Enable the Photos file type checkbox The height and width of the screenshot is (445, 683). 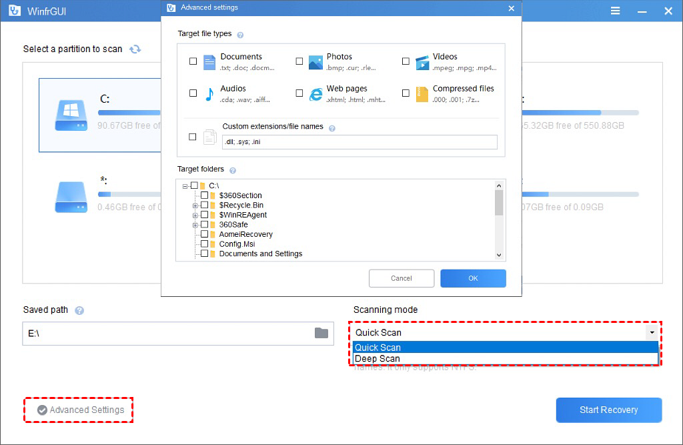click(299, 61)
